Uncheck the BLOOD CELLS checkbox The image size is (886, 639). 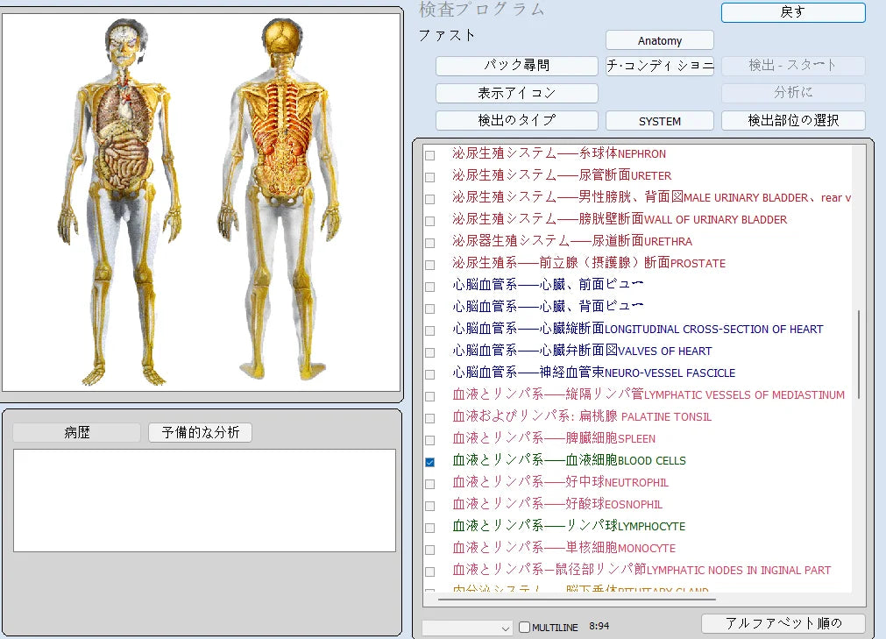pyautogui.click(x=429, y=462)
